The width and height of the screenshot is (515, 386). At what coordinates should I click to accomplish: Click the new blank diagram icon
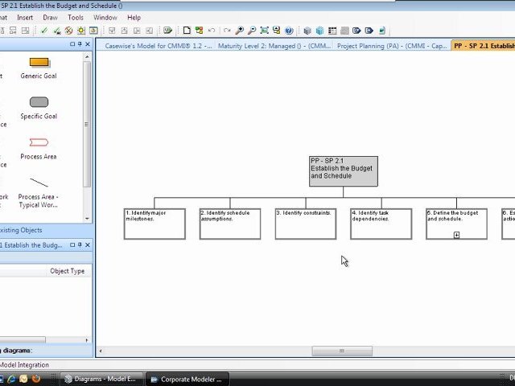pyautogui.click(x=187, y=31)
